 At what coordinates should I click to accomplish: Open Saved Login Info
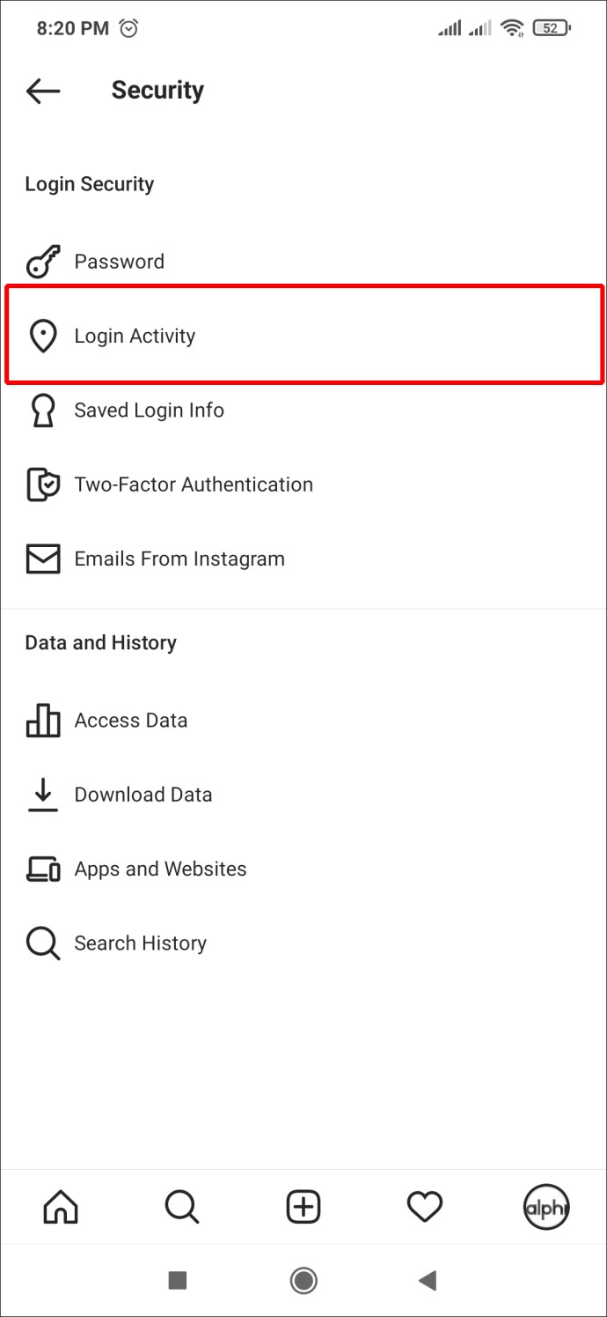coord(150,411)
